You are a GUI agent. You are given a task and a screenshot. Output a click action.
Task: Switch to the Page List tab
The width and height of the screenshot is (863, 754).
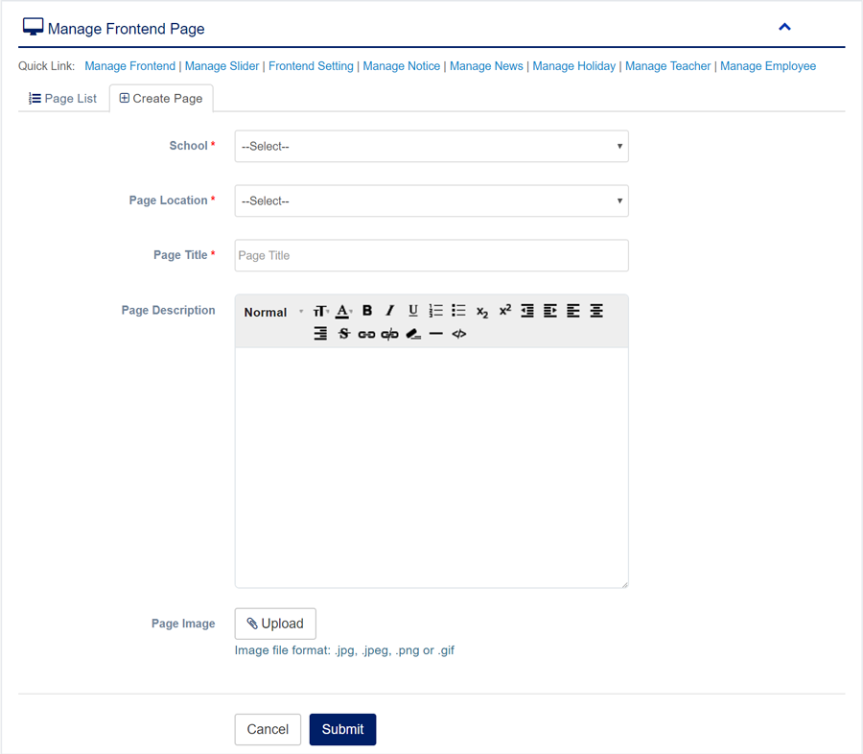click(x=63, y=98)
